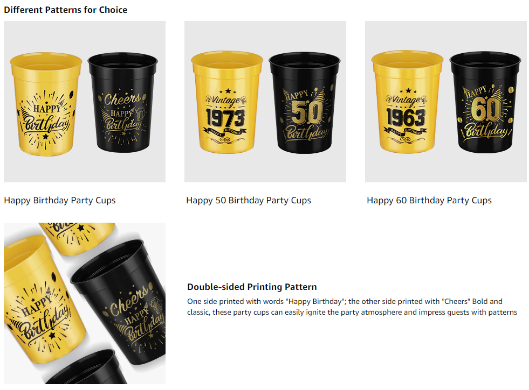Screen dimensions: 529x390
Task: Click the Happy Birthday Party Cups caption
Action: 60,201
